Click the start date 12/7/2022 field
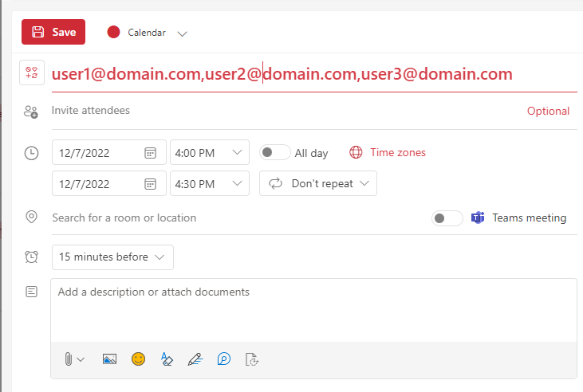 109,152
